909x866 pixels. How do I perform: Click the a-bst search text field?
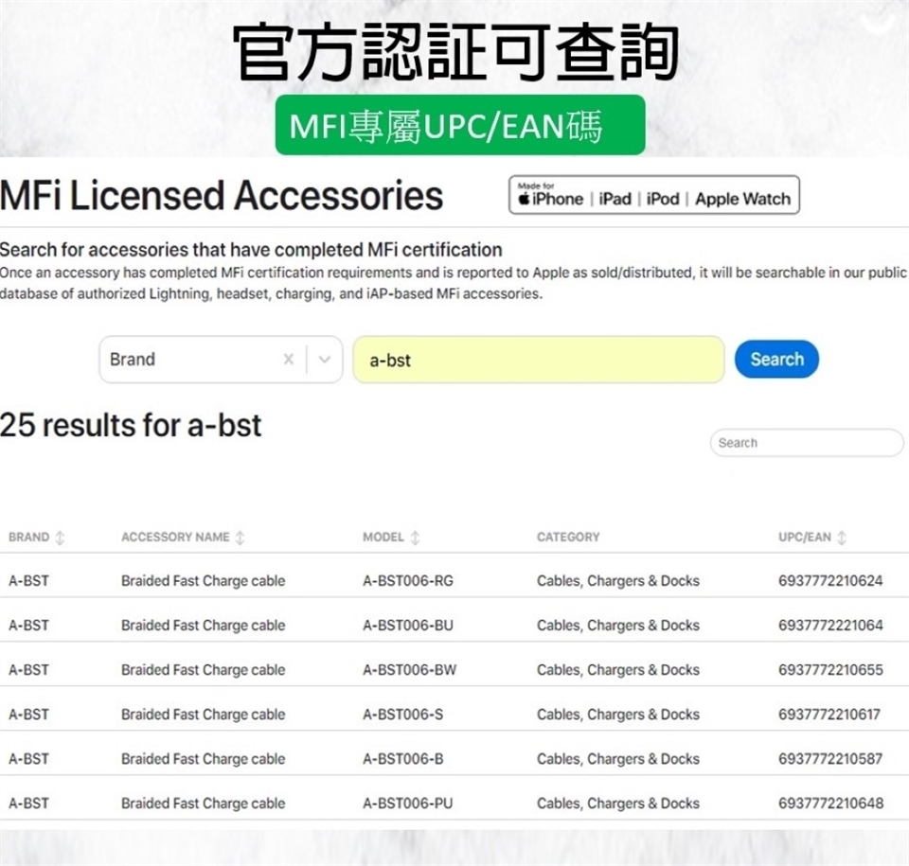[x=538, y=360]
